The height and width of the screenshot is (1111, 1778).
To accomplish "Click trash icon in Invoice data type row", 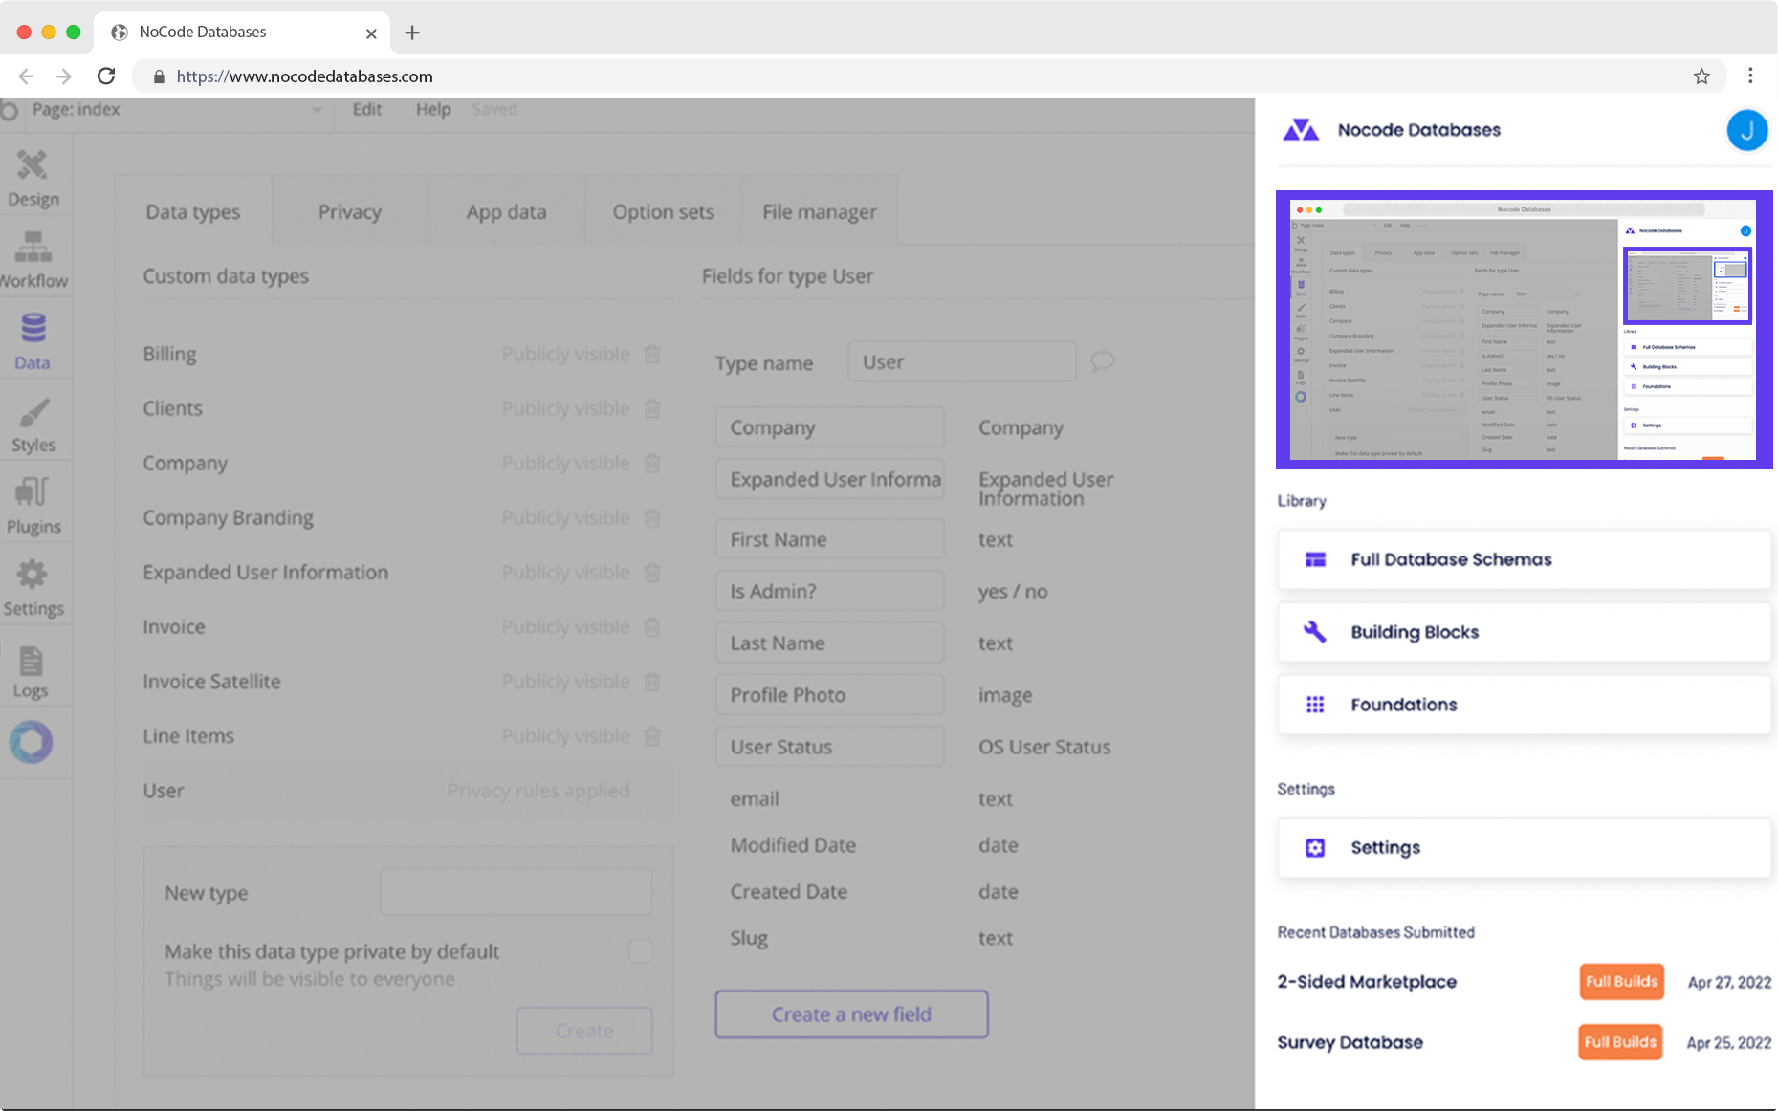I will tap(652, 627).
